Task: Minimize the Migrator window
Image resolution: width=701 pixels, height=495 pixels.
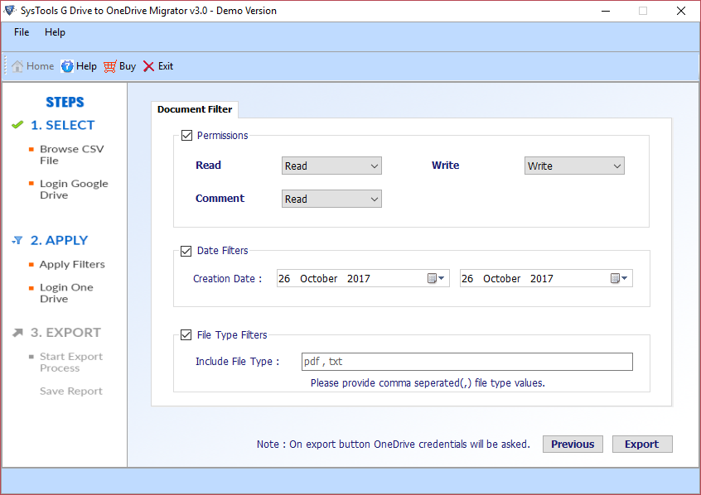Action: [x=606, y=11]
